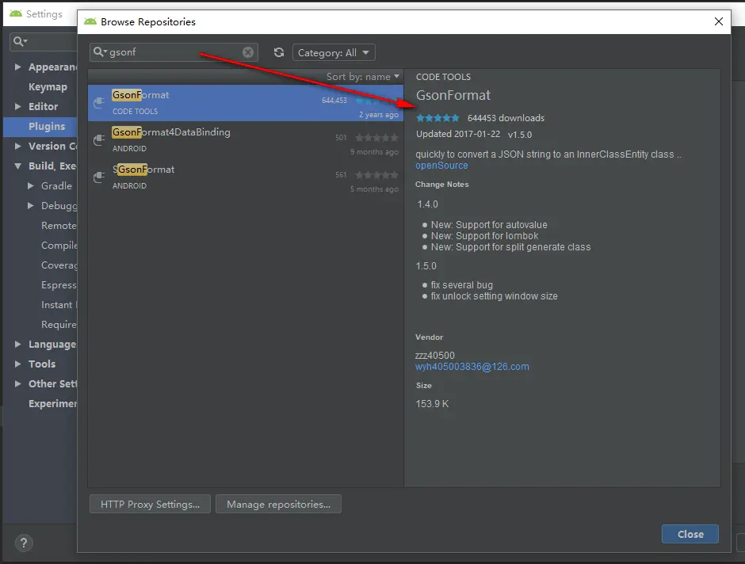Expand the Tools settings node
This screenshot has width=745, height=564.
[x=18, y=364]
